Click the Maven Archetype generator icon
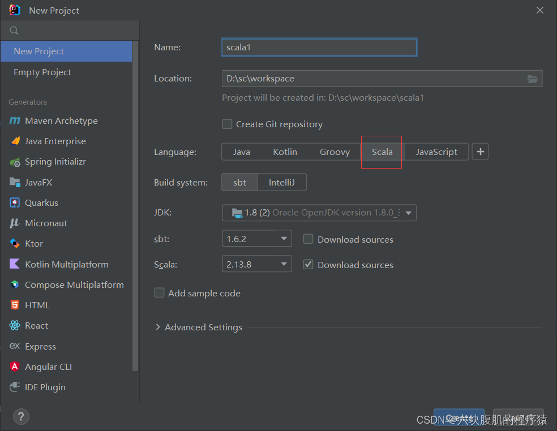Viewport: 557px width, 431px height. [15, 120]
